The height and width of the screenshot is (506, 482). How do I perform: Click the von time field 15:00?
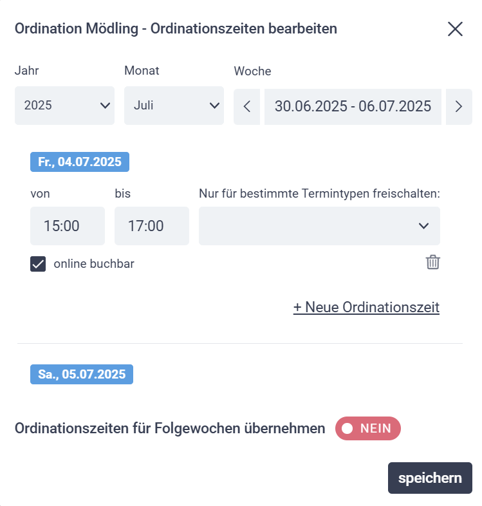68,226
